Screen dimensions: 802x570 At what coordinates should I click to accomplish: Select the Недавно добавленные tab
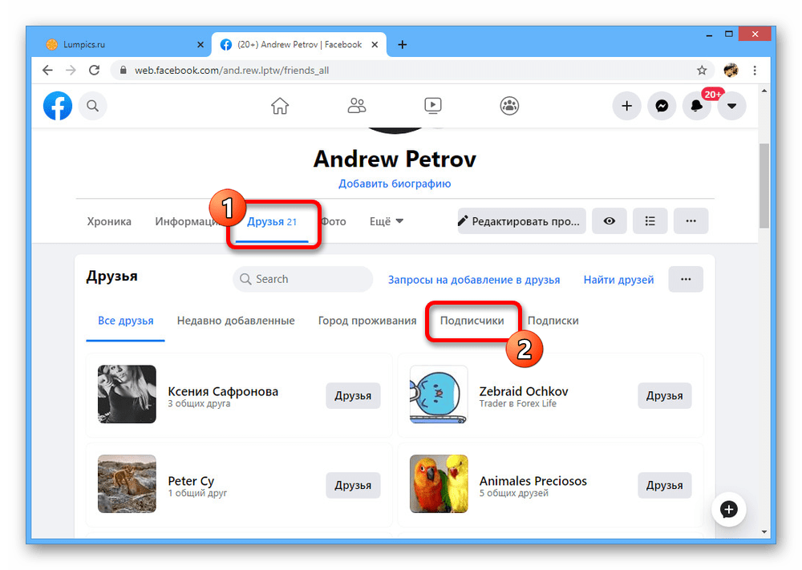point(236,321)
